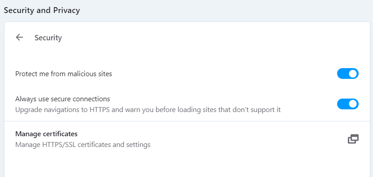Image resolution: width=373 pixels, height=177 pixels.
Task: Click the Upgrade navigations to HTTPS description
Action: [x=148, y=110]
